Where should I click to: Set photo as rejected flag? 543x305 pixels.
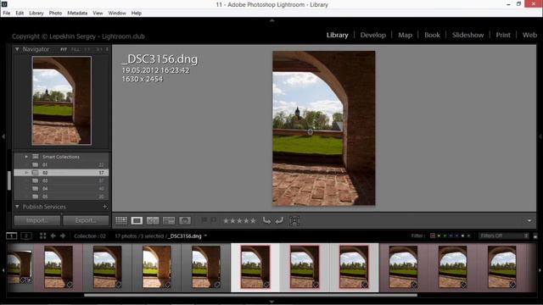pos(214,220)
